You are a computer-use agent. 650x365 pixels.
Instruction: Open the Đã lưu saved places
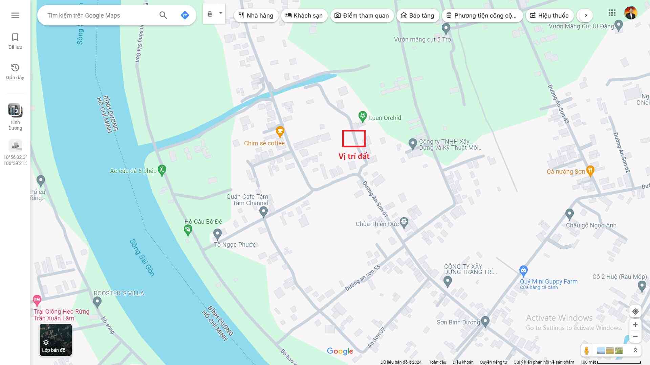(15, 41)
